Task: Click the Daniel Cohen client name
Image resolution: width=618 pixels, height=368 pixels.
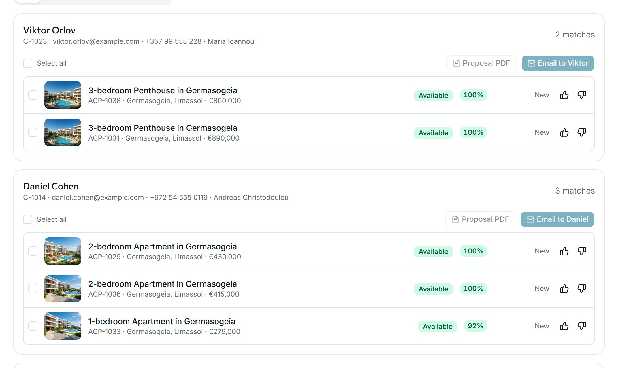Action: coord(51,186)
